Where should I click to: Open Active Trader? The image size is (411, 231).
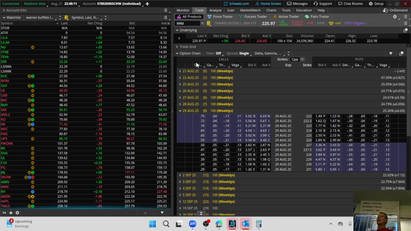point(285,17)
